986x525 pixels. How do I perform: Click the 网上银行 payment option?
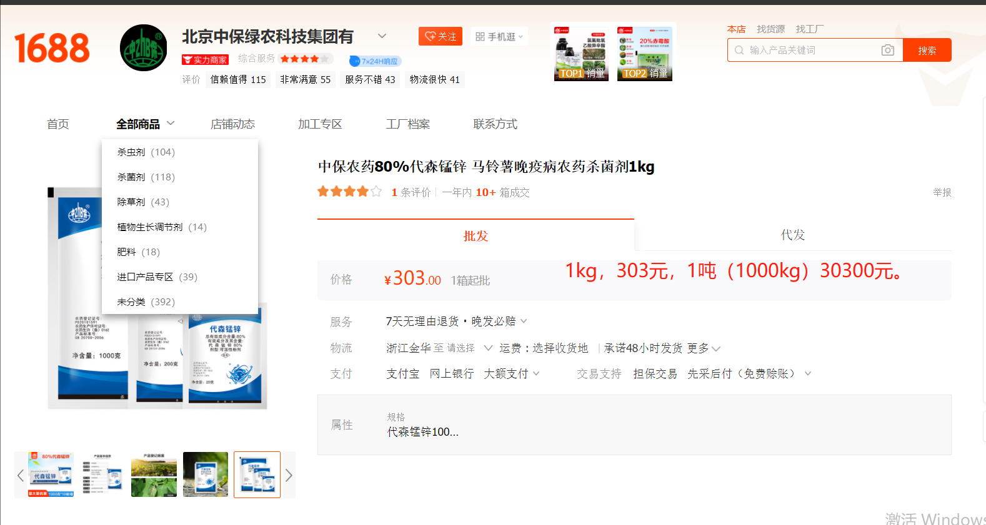452,373
